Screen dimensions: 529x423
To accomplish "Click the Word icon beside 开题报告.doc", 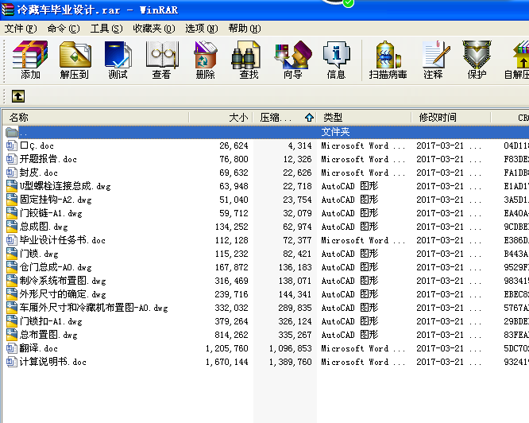I will tap(11, 159).
